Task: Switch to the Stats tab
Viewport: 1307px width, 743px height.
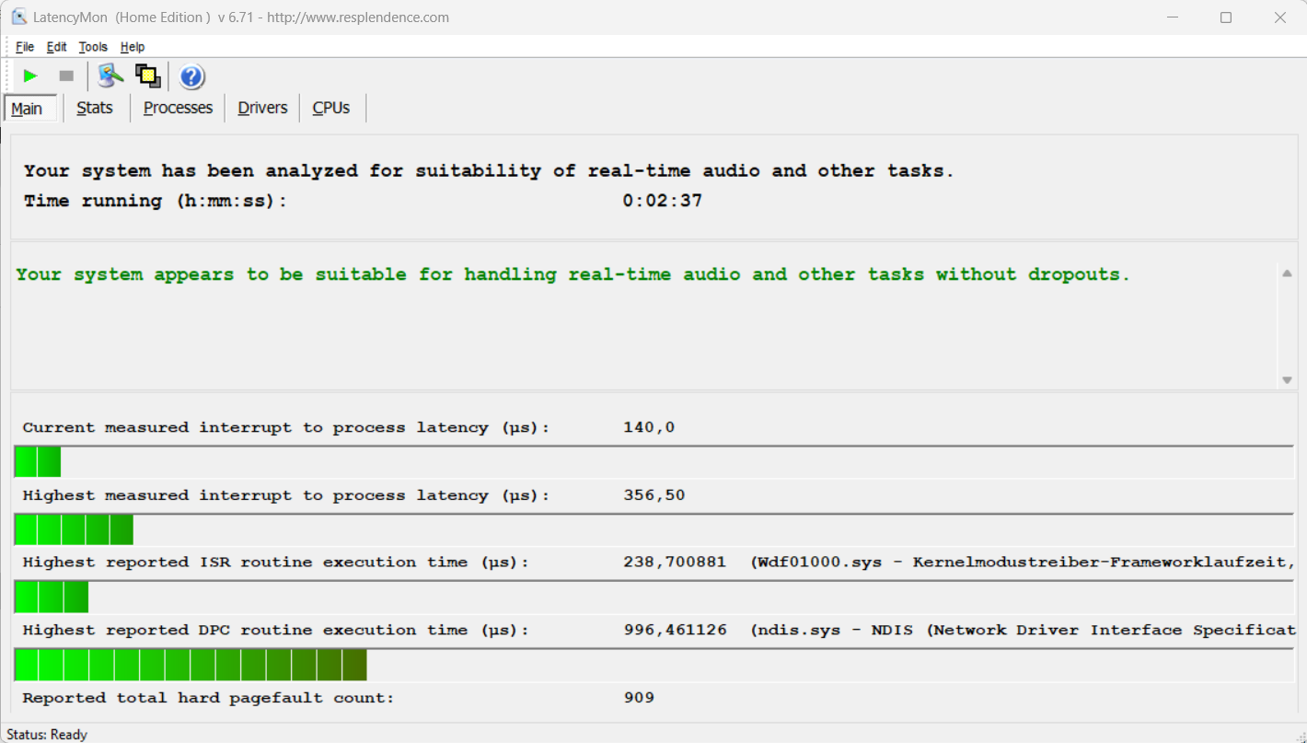Action: click(95, 108)
